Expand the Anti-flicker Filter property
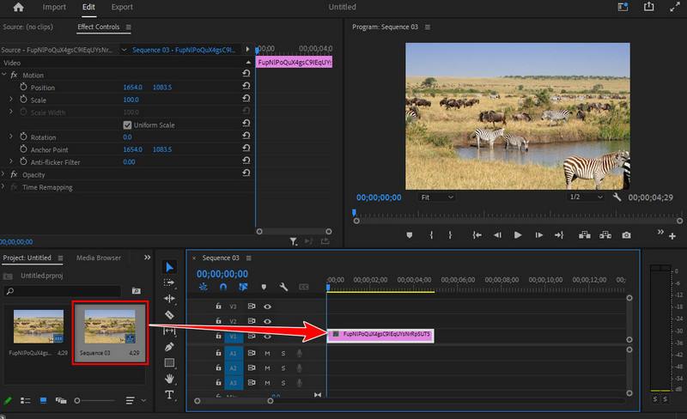Image resolution: width=687 pixels, height=419 pixels. click(11, 161)
